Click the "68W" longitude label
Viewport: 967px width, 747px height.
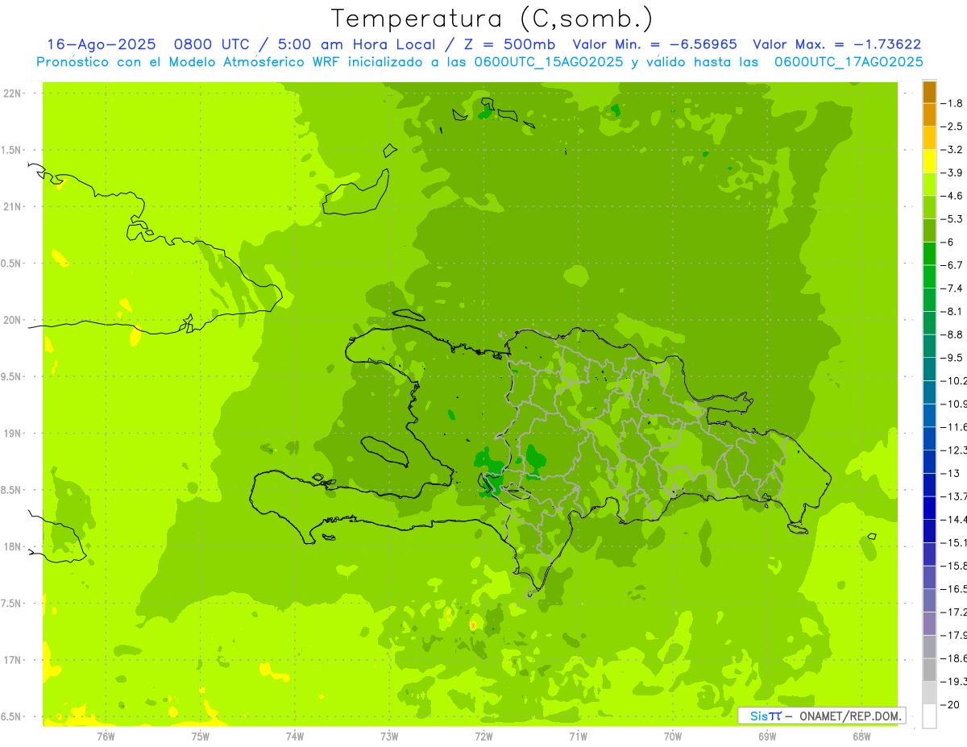coord(861,737)
